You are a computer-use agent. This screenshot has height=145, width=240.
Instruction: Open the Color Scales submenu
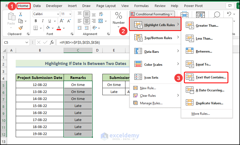(155, 64)
